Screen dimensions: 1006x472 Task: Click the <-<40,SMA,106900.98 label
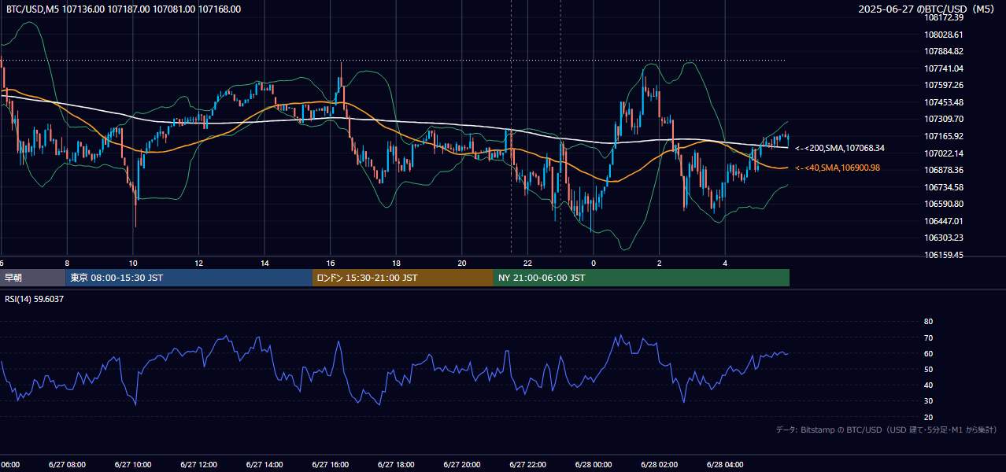click(x=838, y=168)
